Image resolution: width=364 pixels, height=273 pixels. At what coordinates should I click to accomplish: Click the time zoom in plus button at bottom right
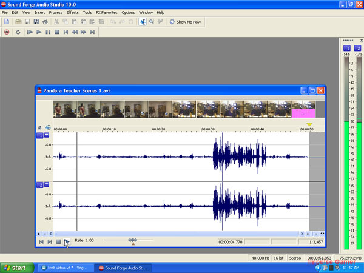[308, 234]
